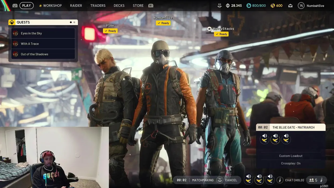
Task: Click the 28,345 coin balance
Action: pyautogui.click(x=236, y=5)
